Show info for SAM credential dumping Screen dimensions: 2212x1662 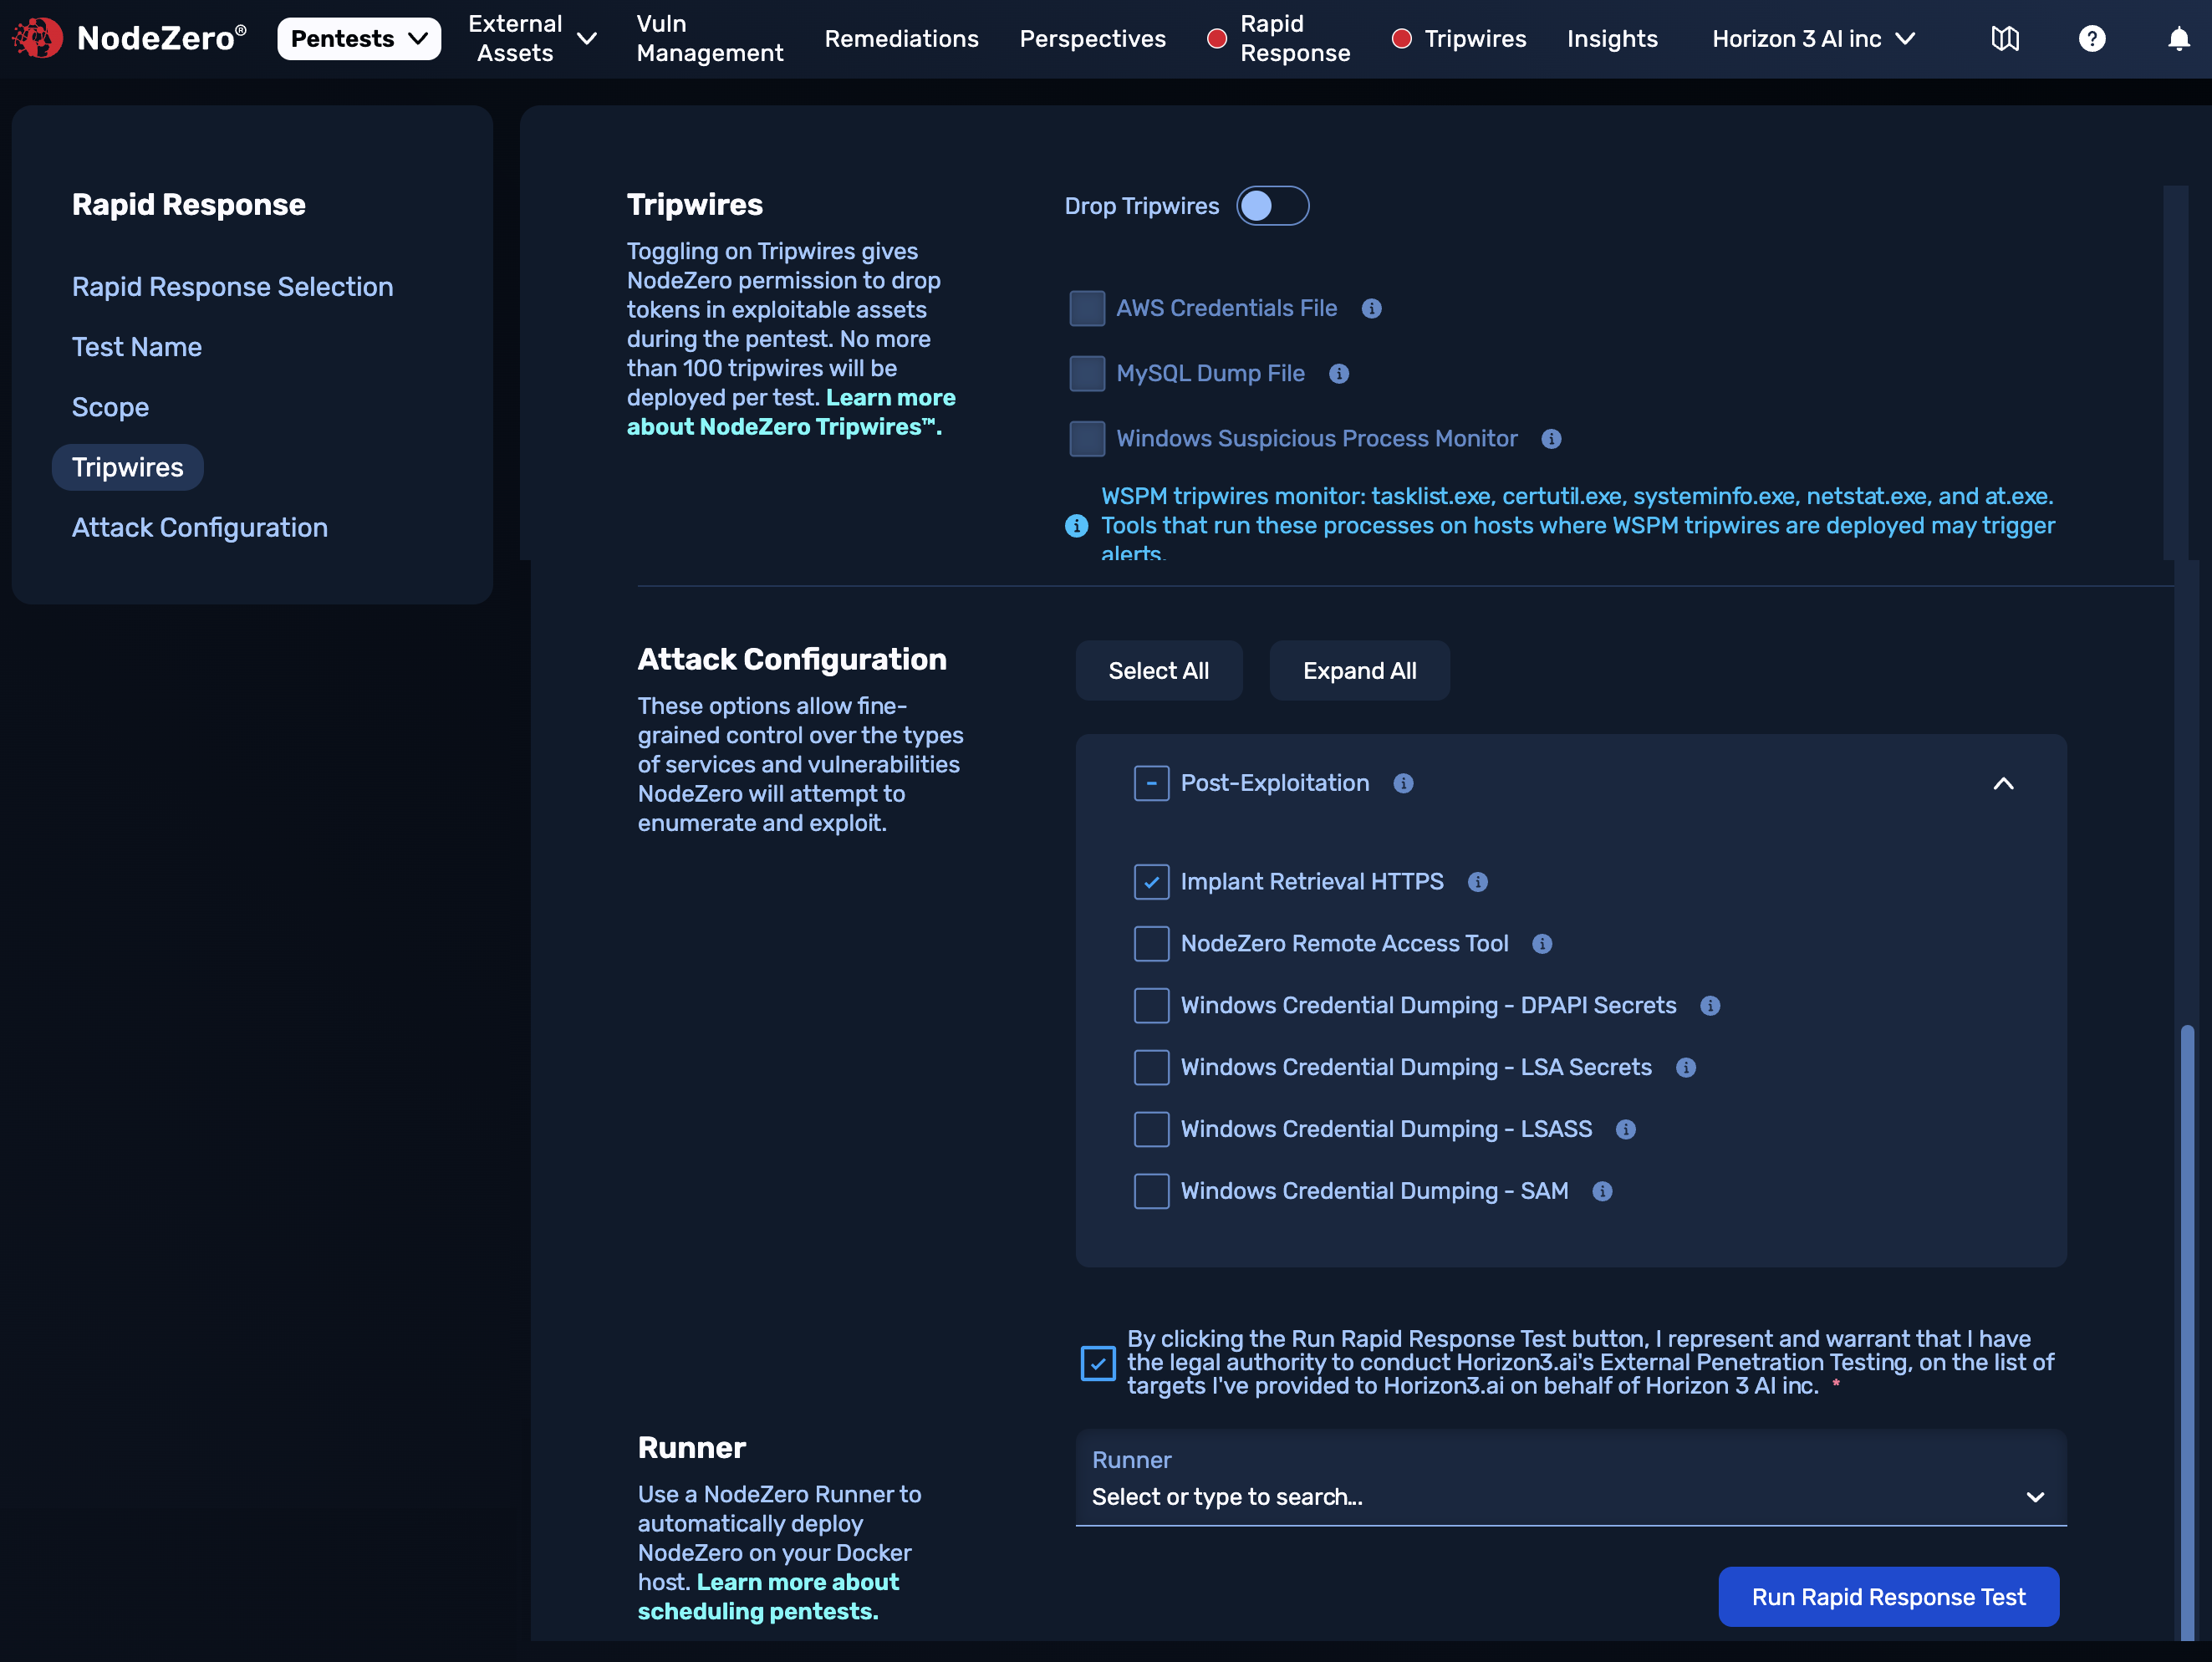[1602, 1192]
